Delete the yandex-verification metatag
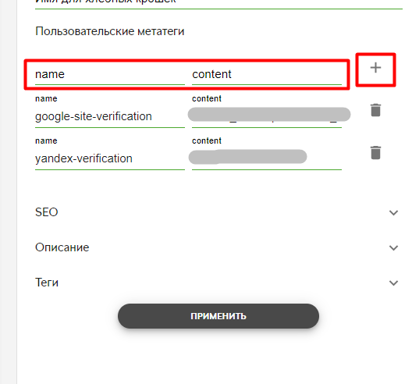 point(375,152)
